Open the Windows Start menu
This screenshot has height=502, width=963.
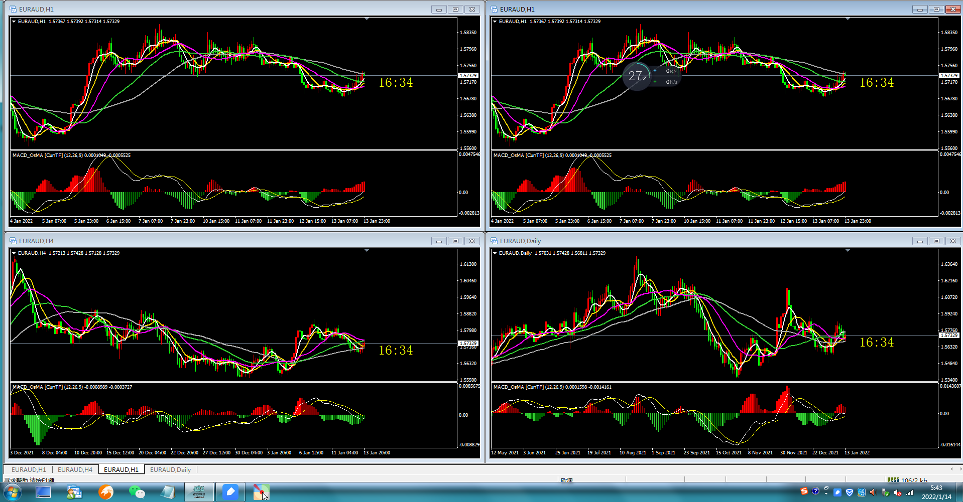click(x=13, y=492)
